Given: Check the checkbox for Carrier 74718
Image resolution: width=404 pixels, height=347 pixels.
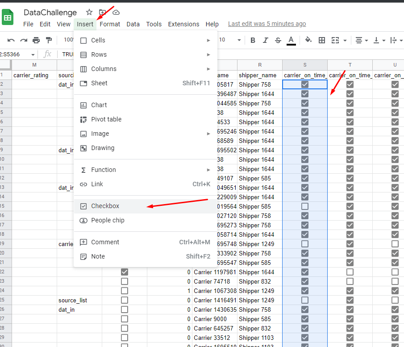Looking at the screenshot, I should point(124,281).
